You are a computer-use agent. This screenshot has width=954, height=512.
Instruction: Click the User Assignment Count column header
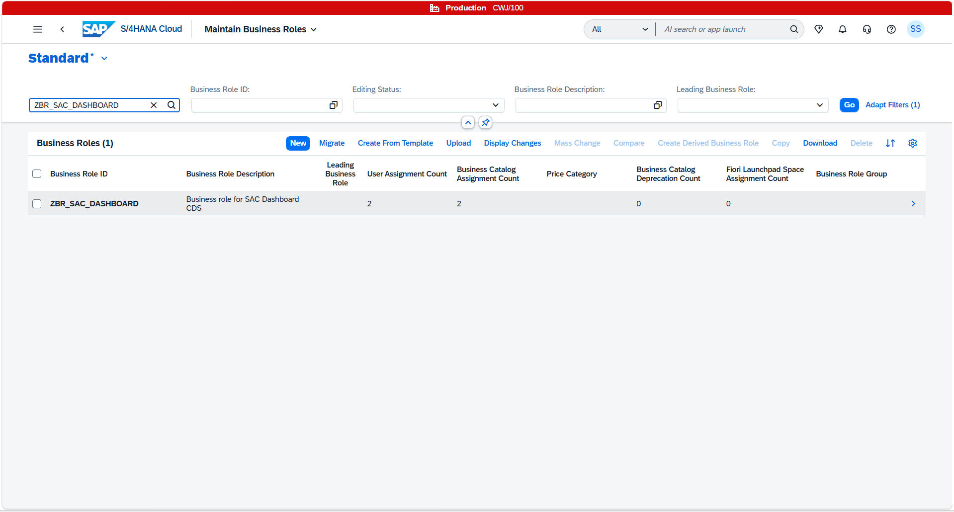(407, 174)
